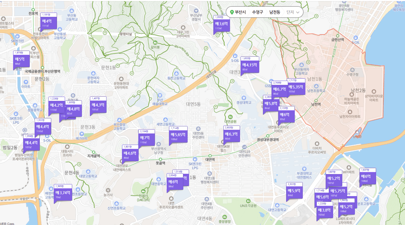
Task: Click the 삼익비치타운 아파트 building icon
Action: 374,91
